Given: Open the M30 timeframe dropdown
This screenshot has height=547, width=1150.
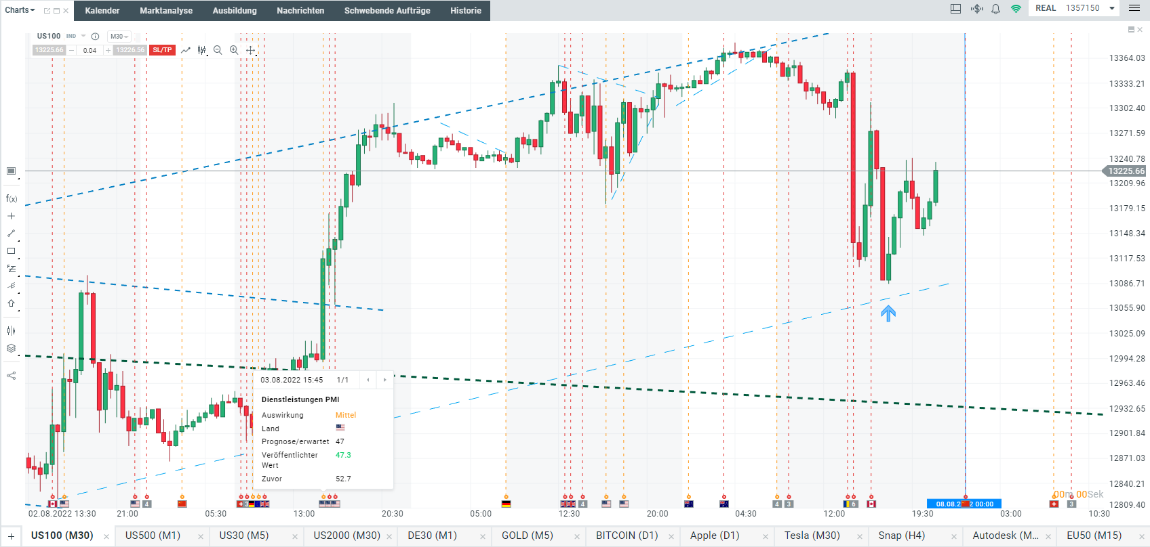Looking at the screenshot, I should [x=119, y=37].
